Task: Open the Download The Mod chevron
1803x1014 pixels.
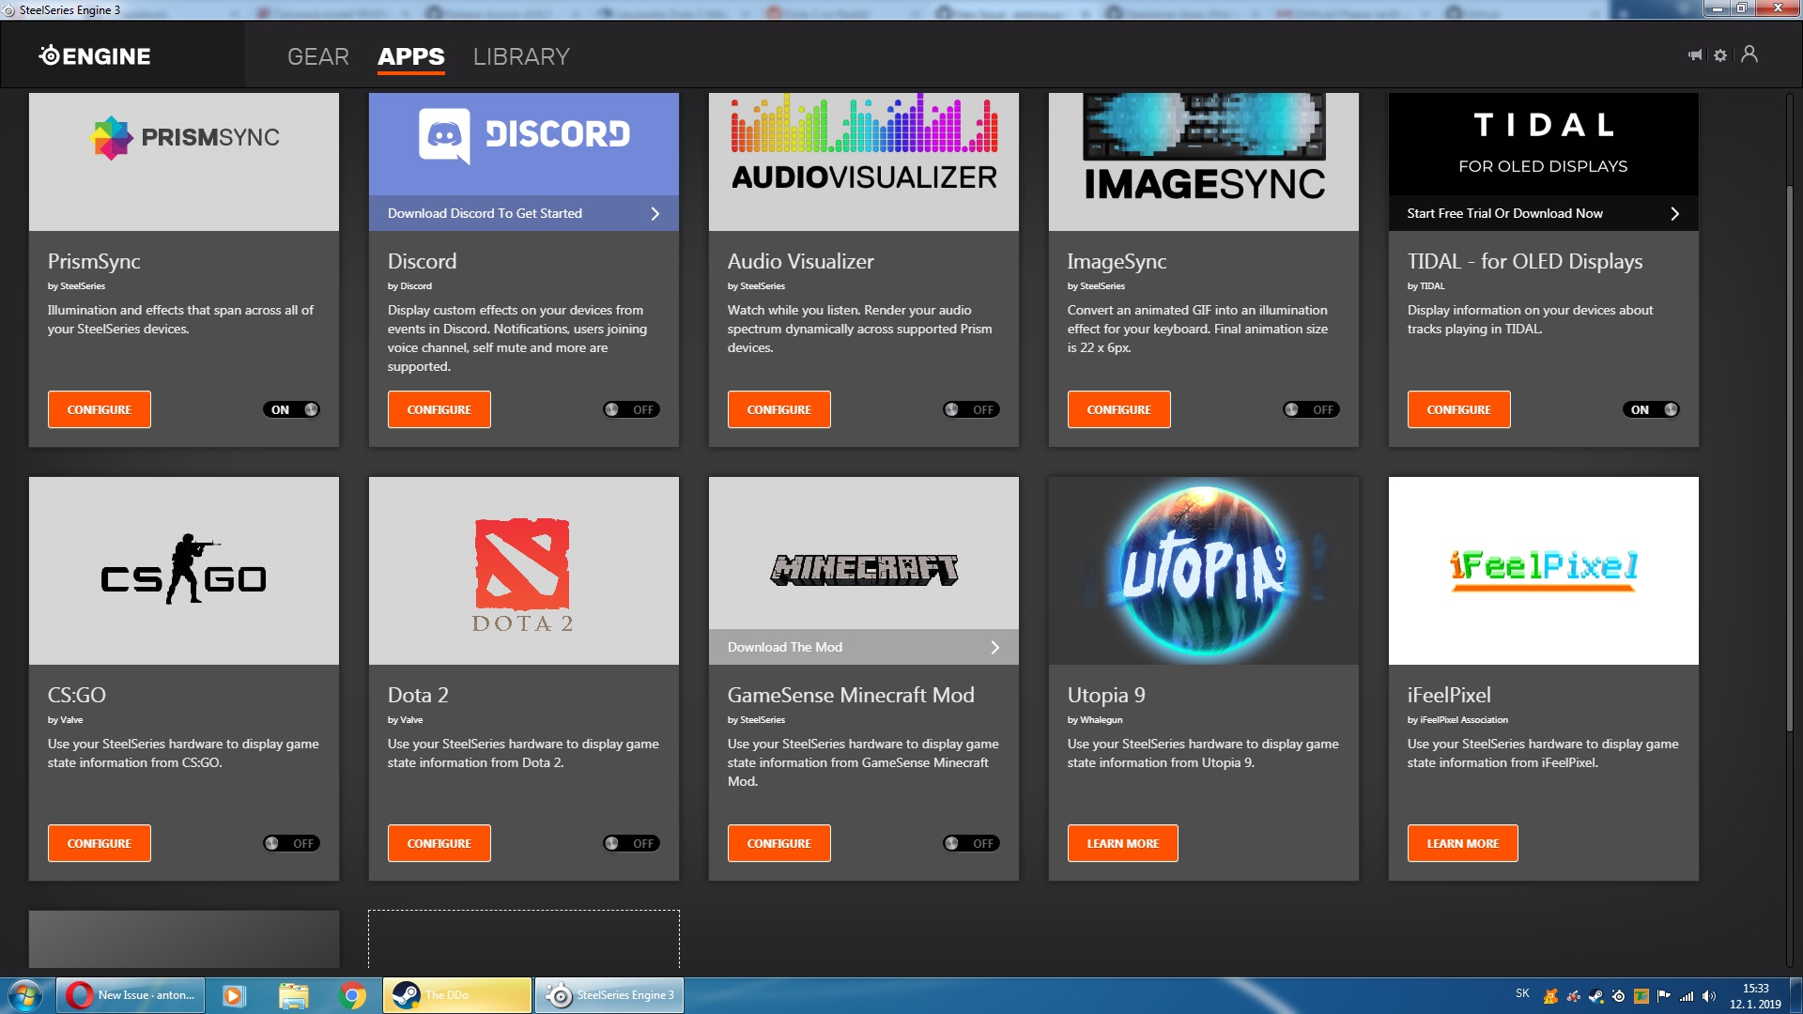Action: click(995, 647)
